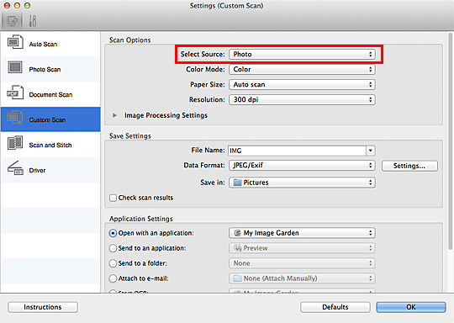Open the Save in folder dropdown
This screenshot has width=454, height=323.
coord(302,183)
